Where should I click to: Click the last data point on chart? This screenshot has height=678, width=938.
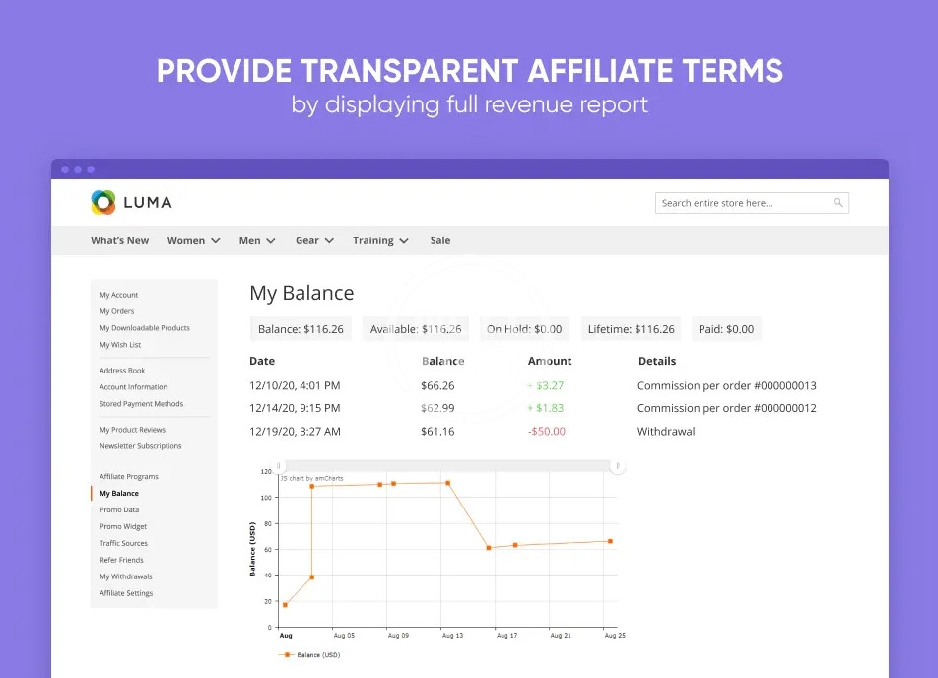(x=610, y=541)
